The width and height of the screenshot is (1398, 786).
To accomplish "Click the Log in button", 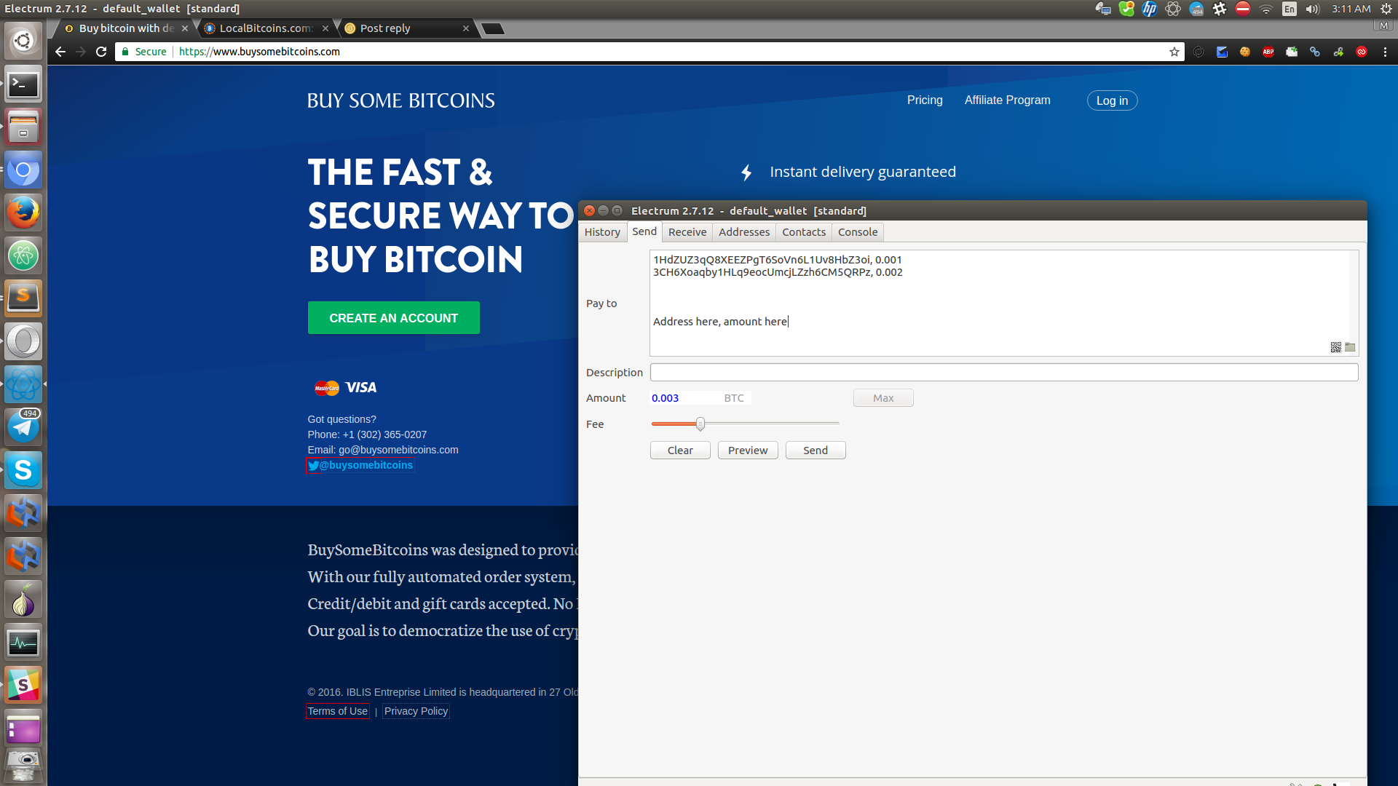I will coord(1112,100).
